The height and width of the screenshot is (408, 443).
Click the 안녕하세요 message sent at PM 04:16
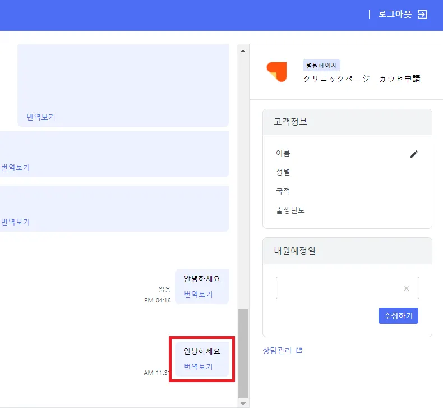[202, 279]
